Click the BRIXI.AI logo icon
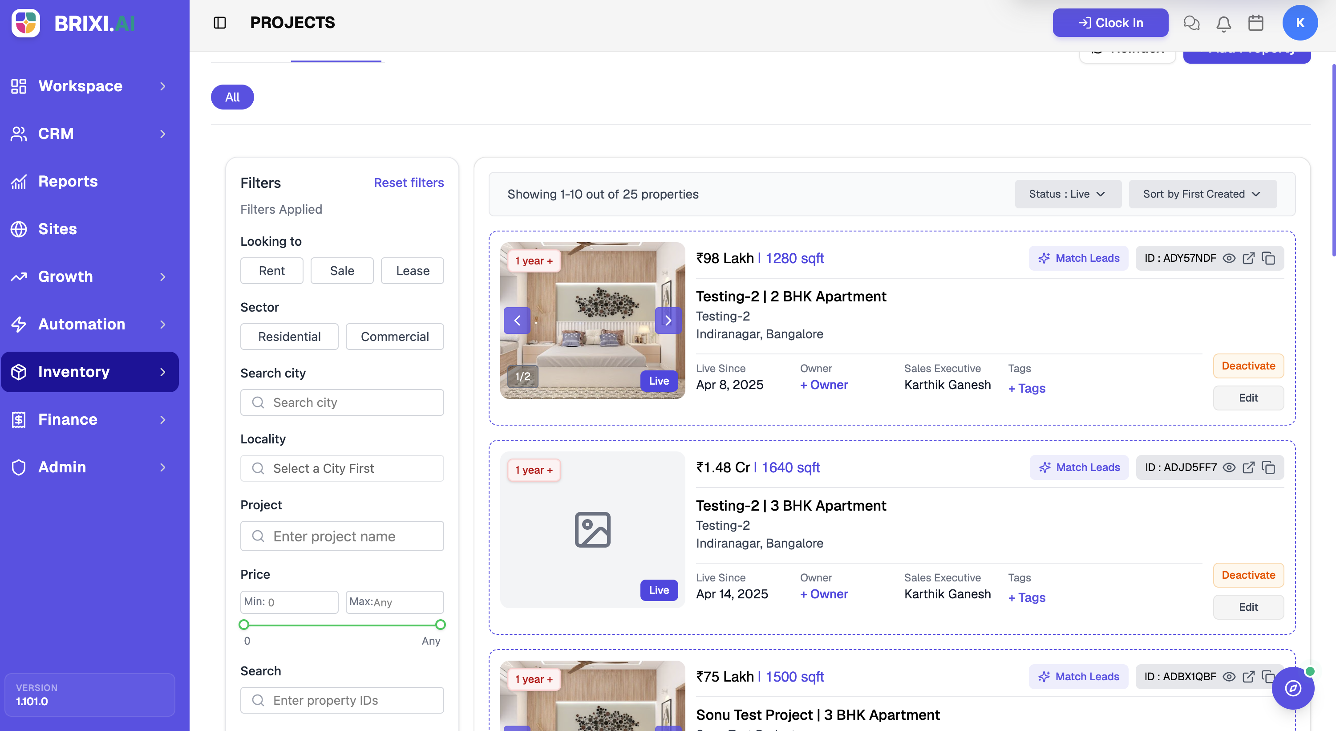Screen dimensions: 1336x731 26,23
